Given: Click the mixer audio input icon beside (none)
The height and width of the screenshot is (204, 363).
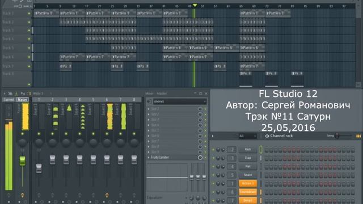Looking at the screenshot, I should click(x=149, y=101).
